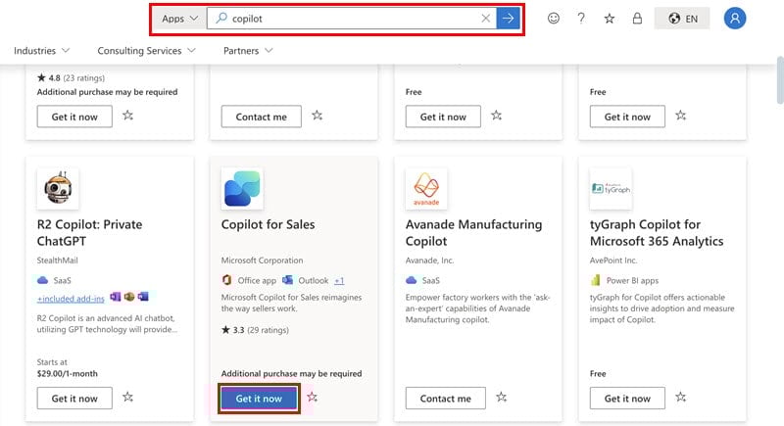
Task: Click the Outlook icon on Copilot for Sales
Action: [287, 280]
